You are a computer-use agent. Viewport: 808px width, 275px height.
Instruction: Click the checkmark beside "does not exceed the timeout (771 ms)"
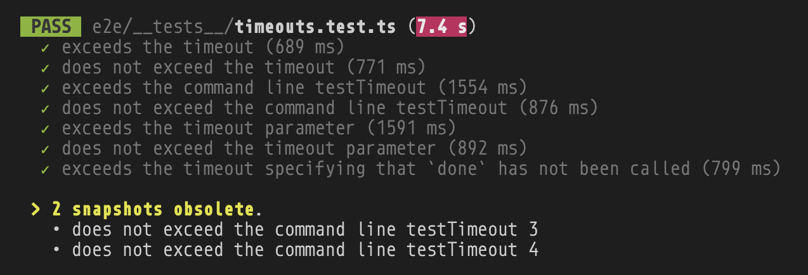[x=45, y=68]
